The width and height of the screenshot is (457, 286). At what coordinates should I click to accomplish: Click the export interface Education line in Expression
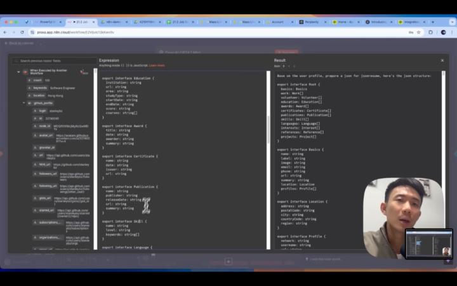coord(128,78)
